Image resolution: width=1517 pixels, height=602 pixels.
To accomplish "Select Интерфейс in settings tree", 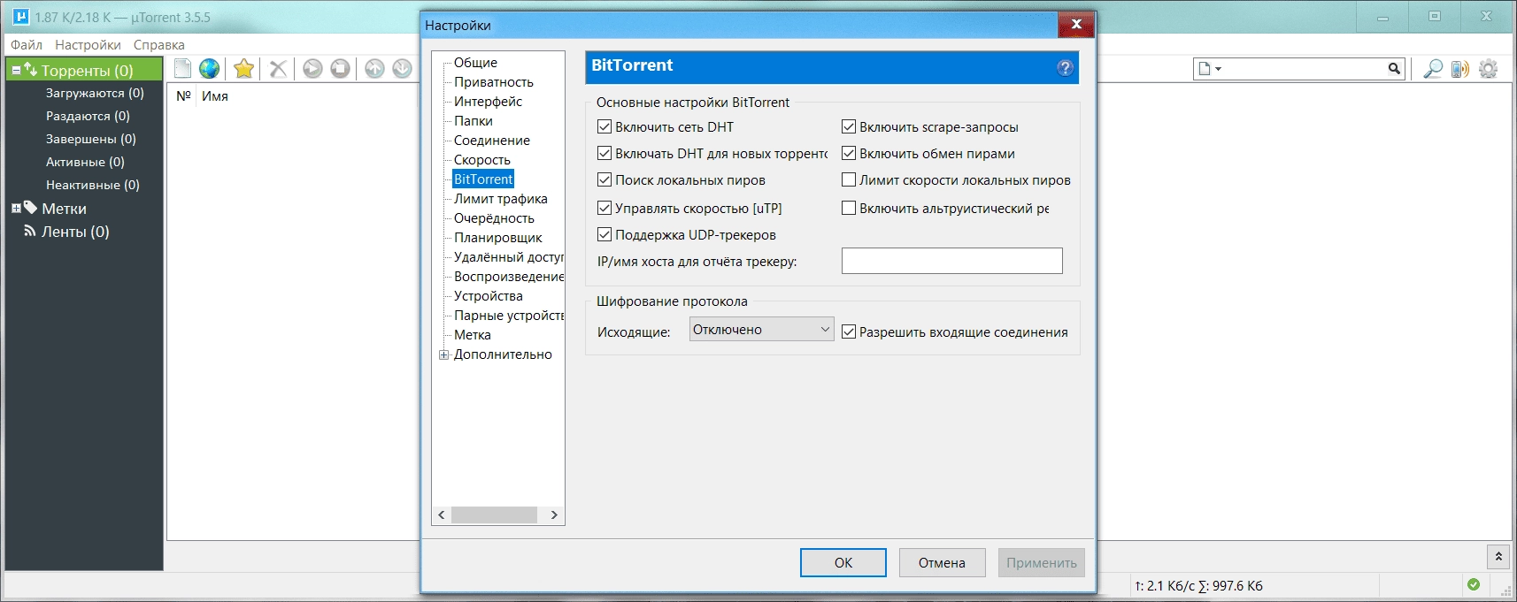I will 488,101.
